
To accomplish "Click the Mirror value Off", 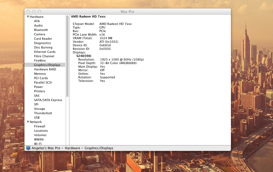I will click(x=102, y=70).
